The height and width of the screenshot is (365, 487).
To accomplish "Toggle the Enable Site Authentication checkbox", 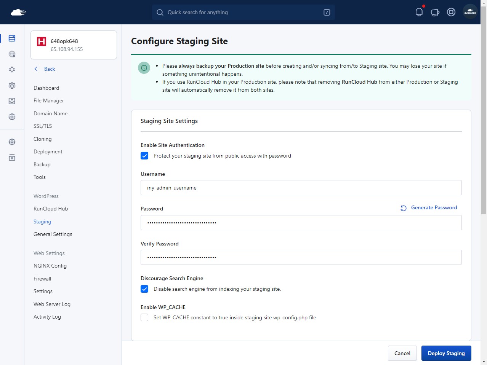I will point(144,156).
